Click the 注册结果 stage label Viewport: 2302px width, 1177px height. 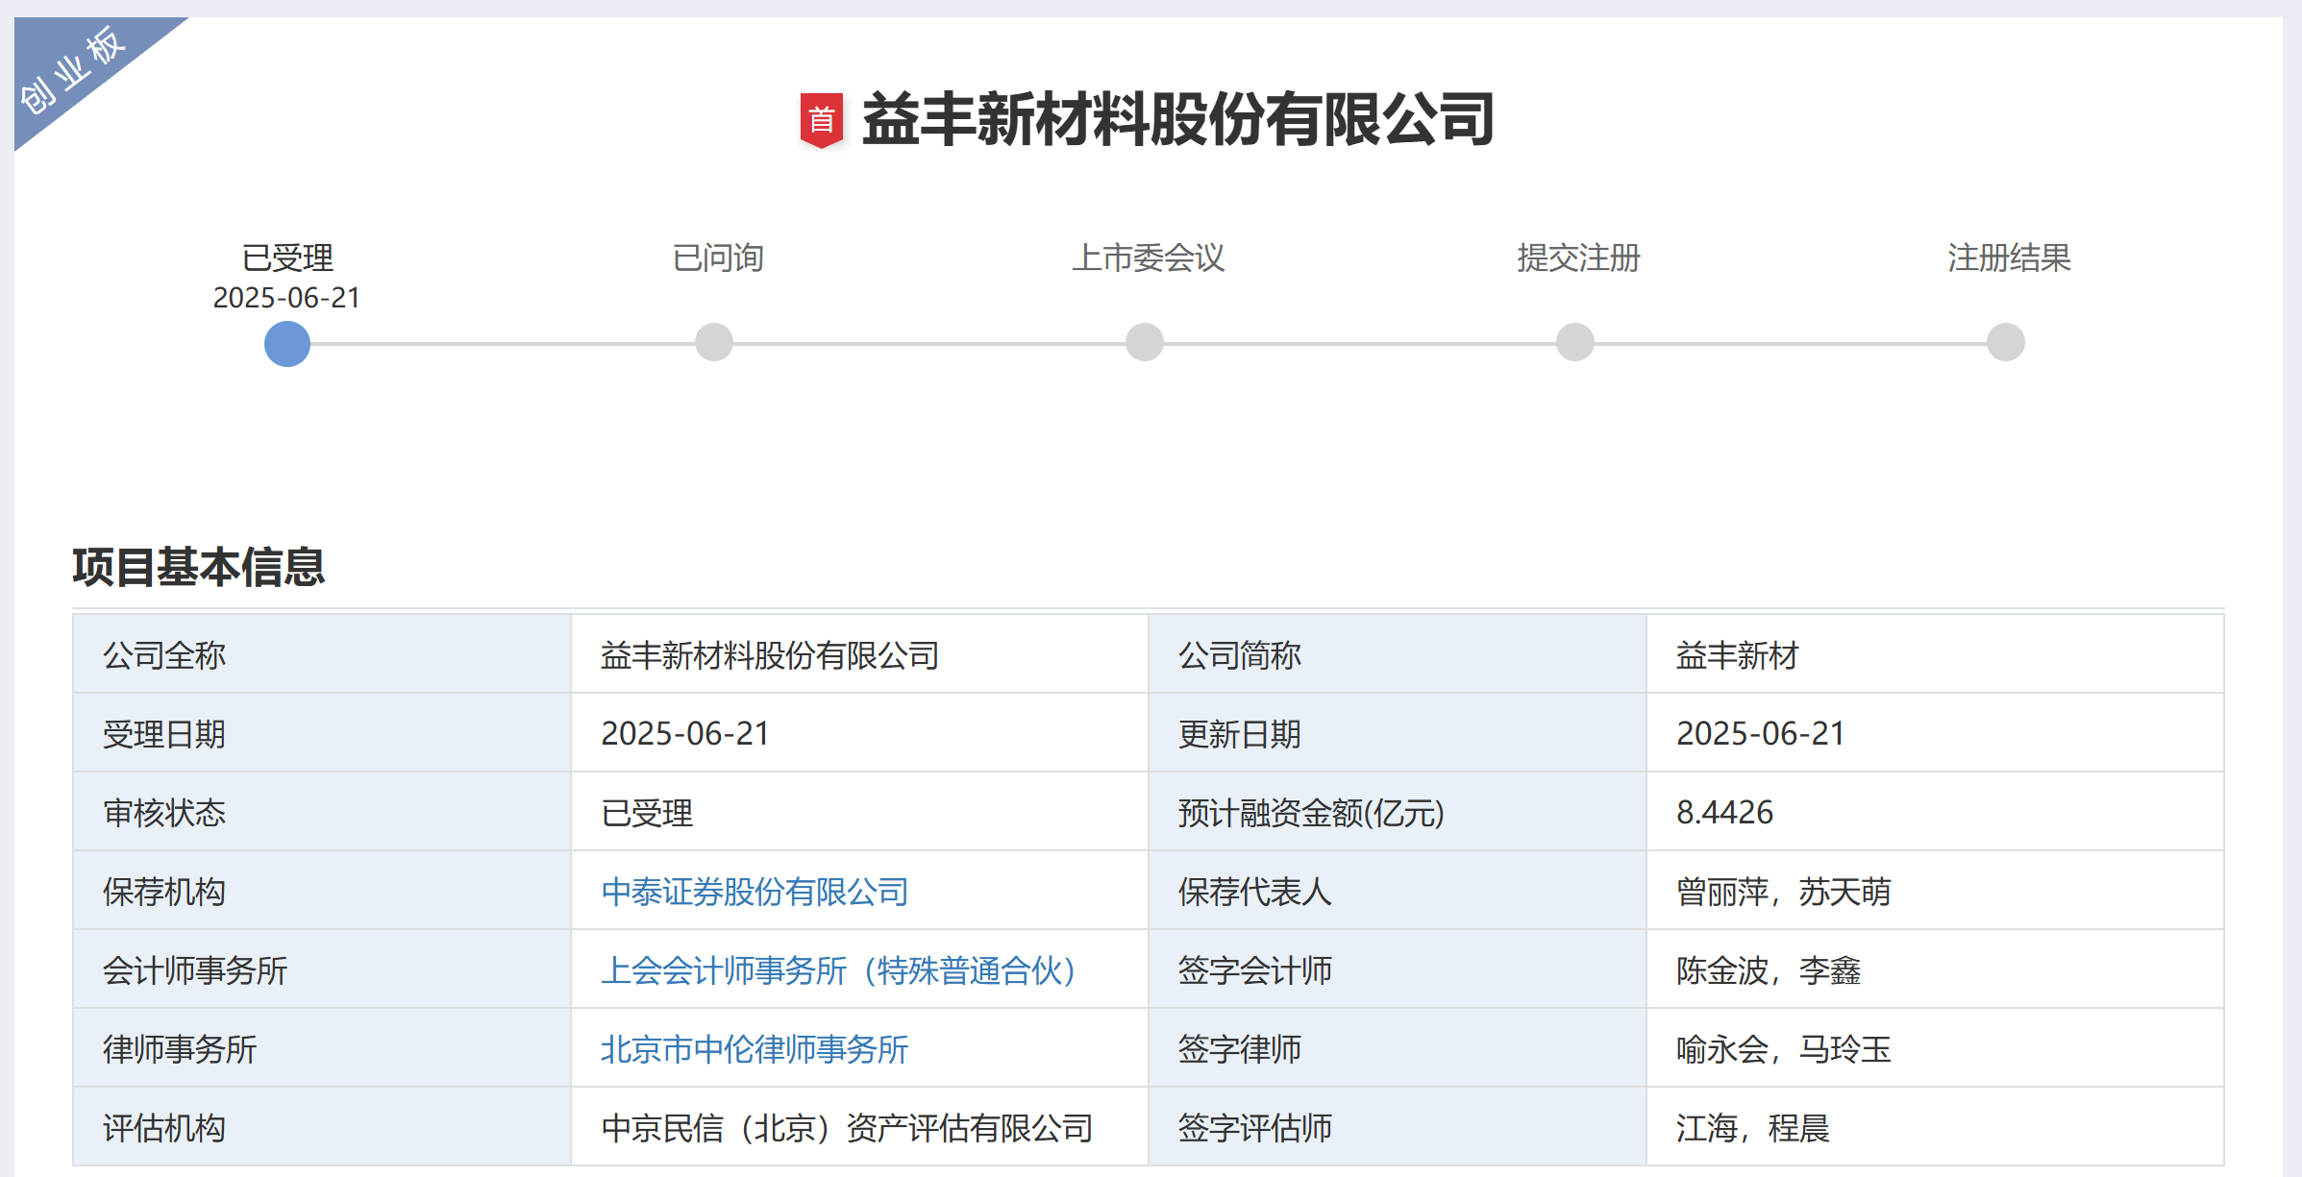[2010, 257]
